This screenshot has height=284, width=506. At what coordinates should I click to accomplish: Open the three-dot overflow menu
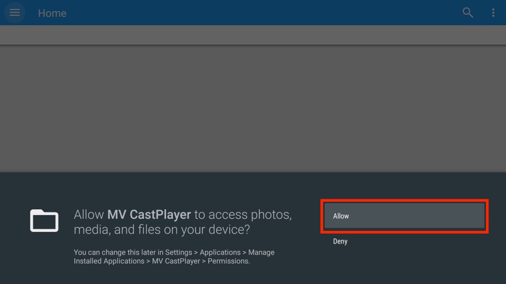(493, 13)
